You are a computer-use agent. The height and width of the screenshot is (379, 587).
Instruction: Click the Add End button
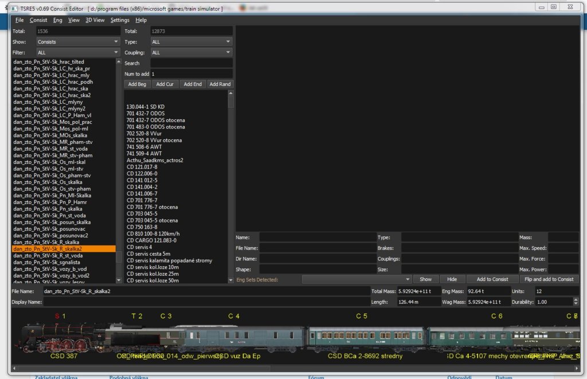click(x=193, y=84)
